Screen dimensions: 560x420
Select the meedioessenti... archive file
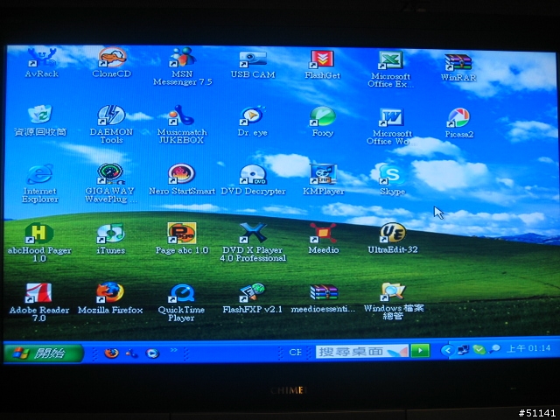pos(323,298)
